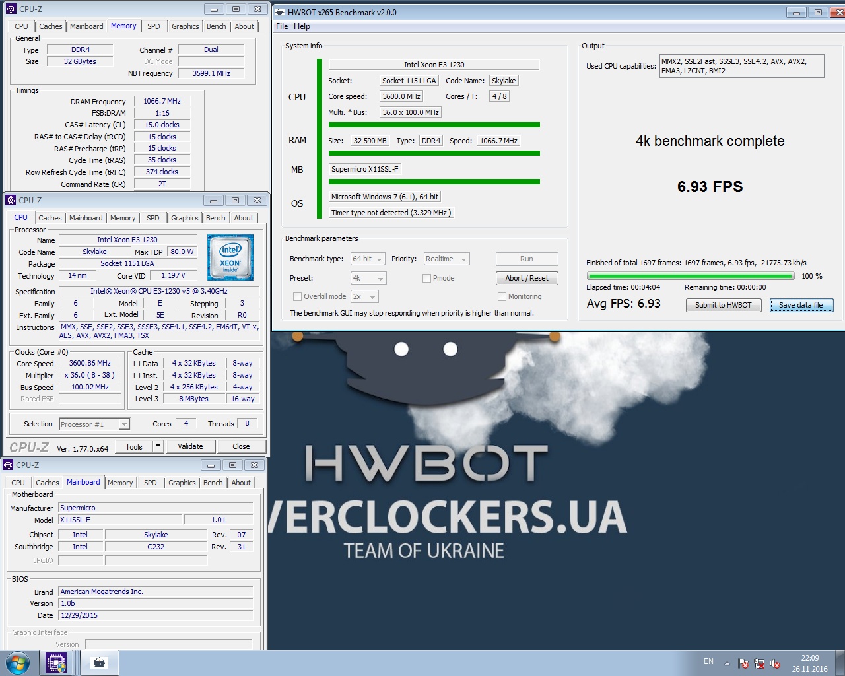Open Action Center flag icon in tray
The height and width of the screenshot is (676, 845).
[743, 663]
